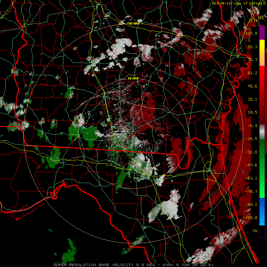Click the -16.5 velocity scale value
Image resolution: width=267 pixels, height=267 pixels.
[x=251, y=139]
